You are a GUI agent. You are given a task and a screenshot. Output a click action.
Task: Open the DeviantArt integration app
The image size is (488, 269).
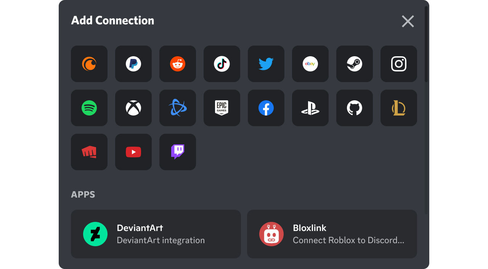(156, 234)
